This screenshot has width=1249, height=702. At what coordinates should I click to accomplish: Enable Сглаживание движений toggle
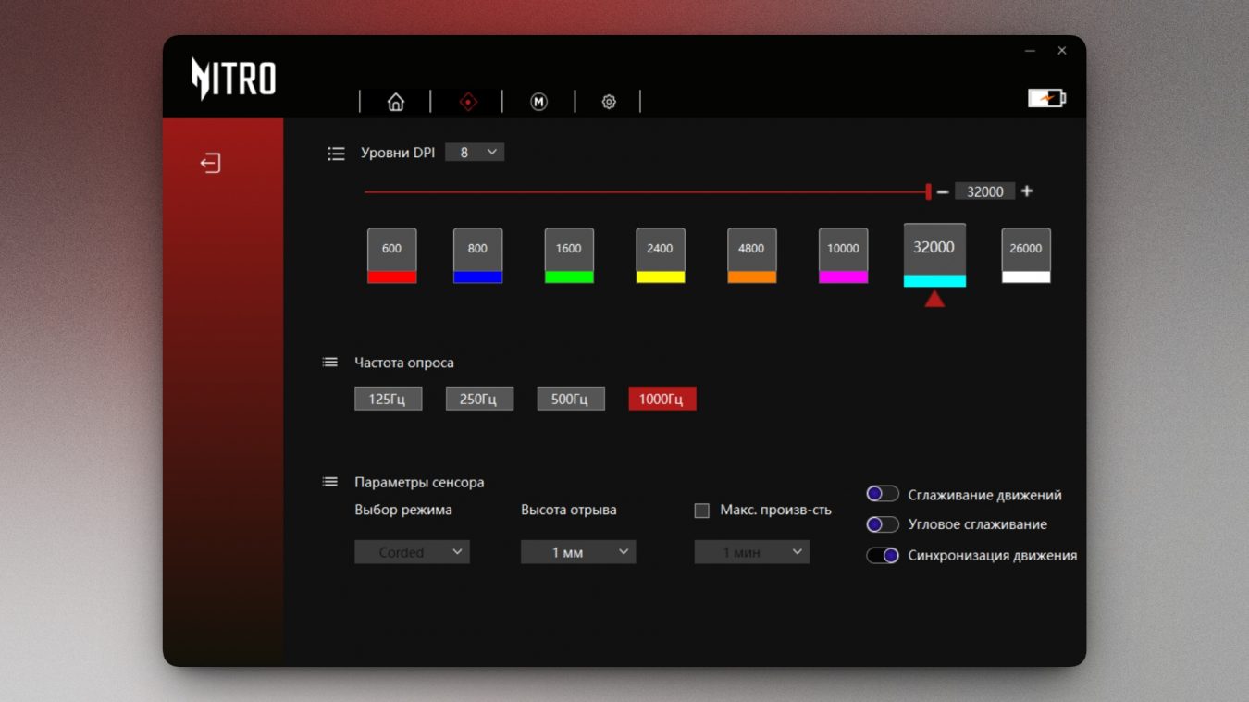click(883, 494)
